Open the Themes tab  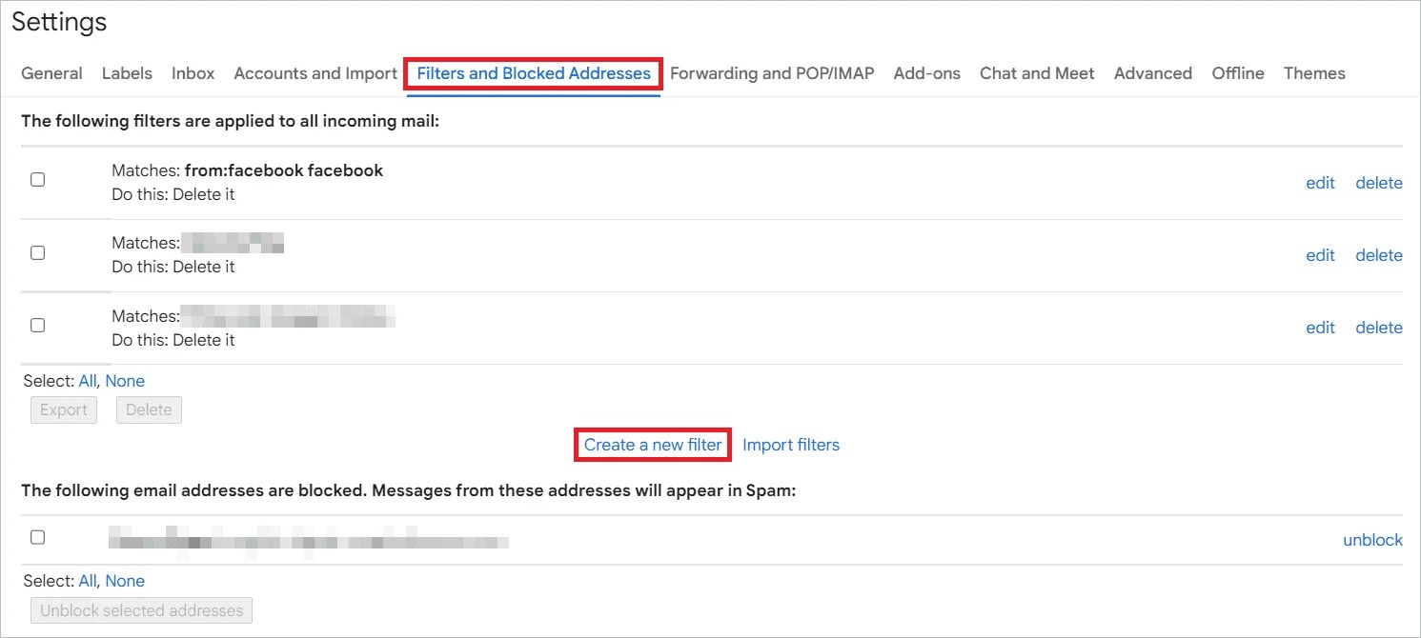[x=1314, y=73]
